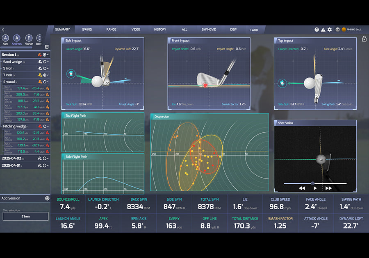The height and width of the screenshot is (258, 369).
Task: Toggle the Sand wedge selection radio
Action: point(44,61)
